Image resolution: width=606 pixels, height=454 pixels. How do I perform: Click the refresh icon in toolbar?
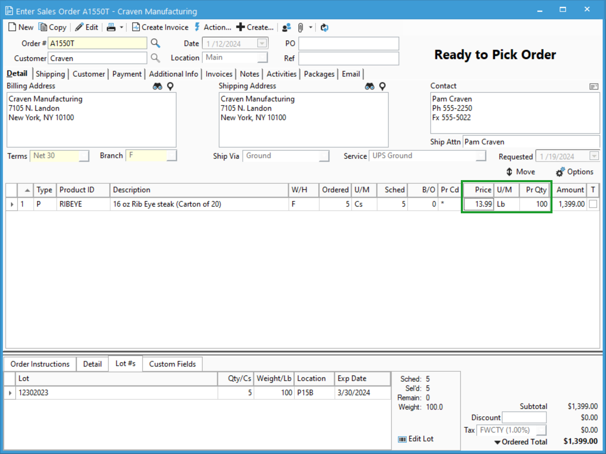pos(324,27)
